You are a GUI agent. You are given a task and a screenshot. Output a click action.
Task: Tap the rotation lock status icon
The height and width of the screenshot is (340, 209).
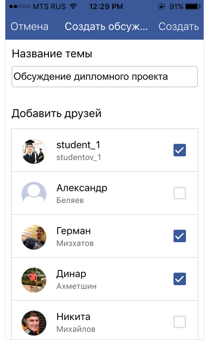point(162,6)
